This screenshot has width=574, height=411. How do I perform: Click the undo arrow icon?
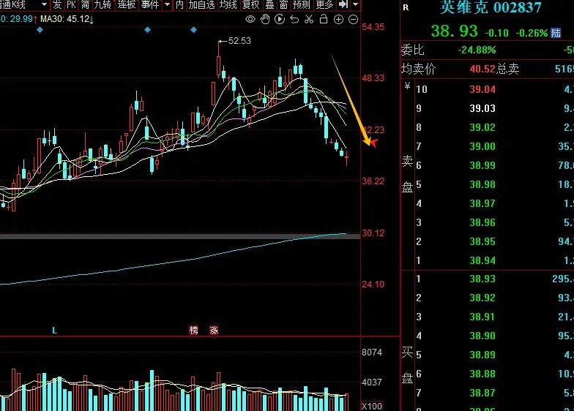294,19
